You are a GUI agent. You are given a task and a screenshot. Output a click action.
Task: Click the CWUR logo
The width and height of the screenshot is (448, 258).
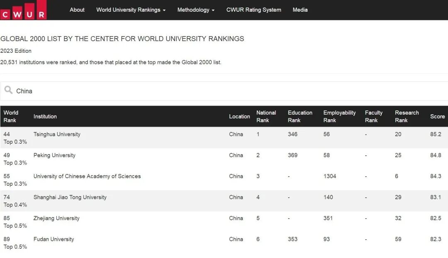[23, 10]
